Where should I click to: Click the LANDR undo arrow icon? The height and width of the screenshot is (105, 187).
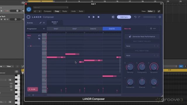pos(135,17)
